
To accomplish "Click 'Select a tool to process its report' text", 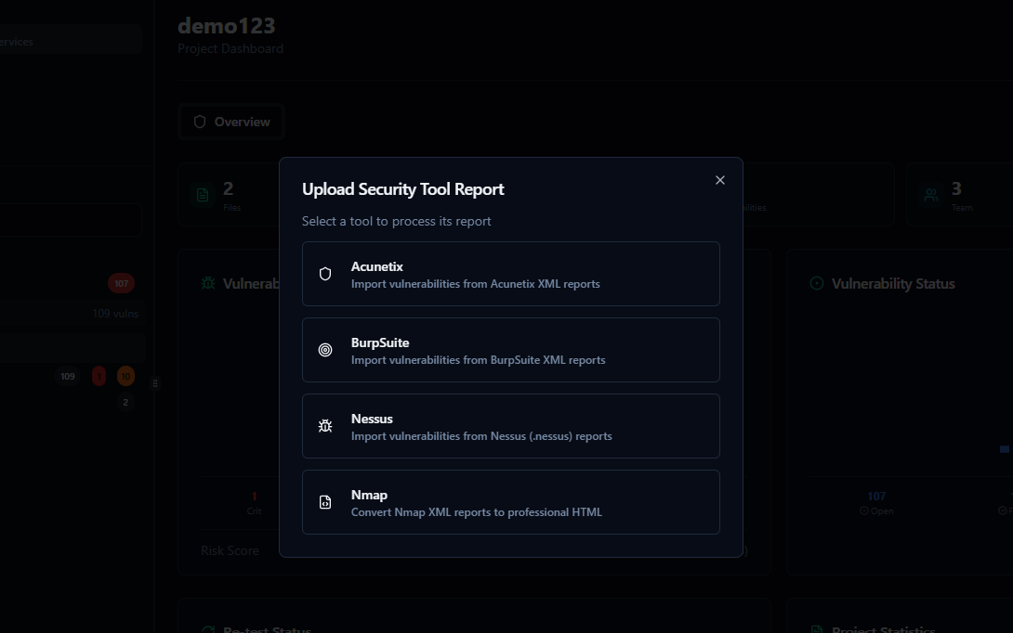I will pos(396,221).
